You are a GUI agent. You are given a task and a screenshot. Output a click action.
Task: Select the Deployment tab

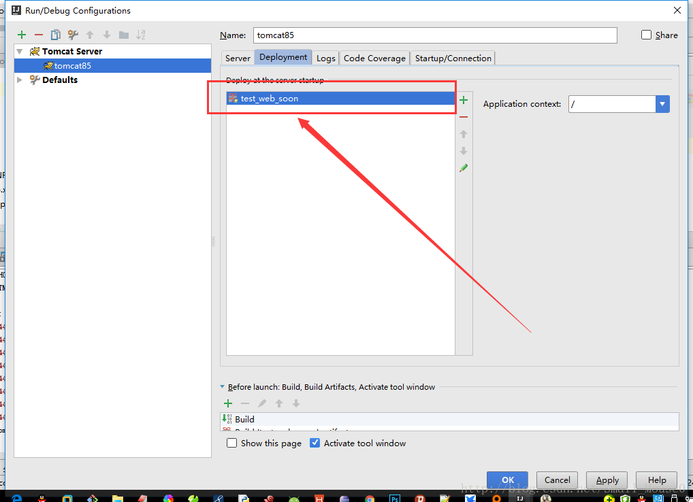(283, 57)
